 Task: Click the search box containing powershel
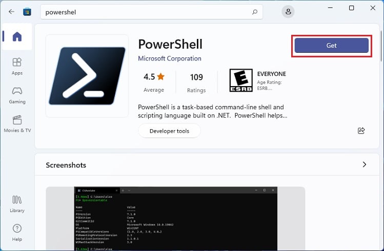pyautogui.click(x=152, y=12)
